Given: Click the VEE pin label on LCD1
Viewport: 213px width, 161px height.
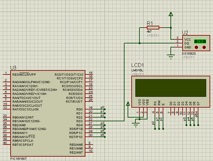Looking at the screenshot, I should pyautogui.click(x=147, y=102).
